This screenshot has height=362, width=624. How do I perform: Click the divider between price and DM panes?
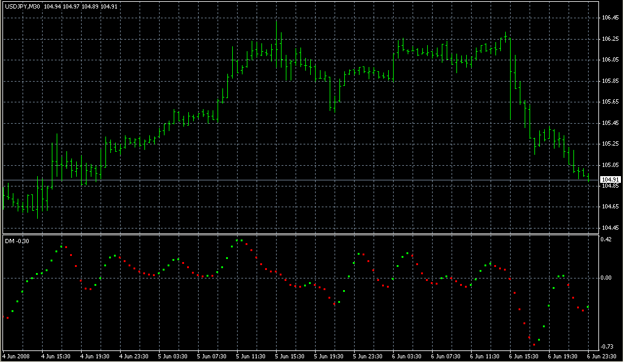tap(299, 234)
